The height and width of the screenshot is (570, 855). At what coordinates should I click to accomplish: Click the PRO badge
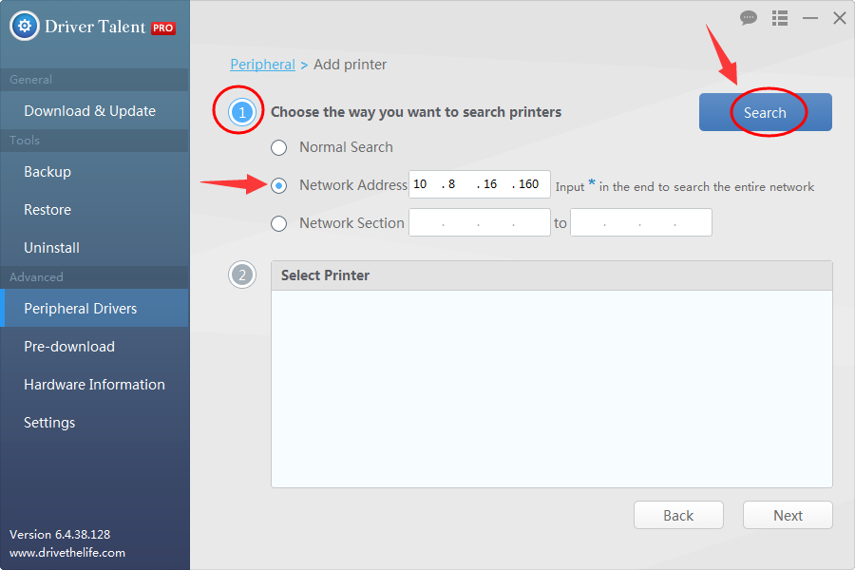click(163, 28)
